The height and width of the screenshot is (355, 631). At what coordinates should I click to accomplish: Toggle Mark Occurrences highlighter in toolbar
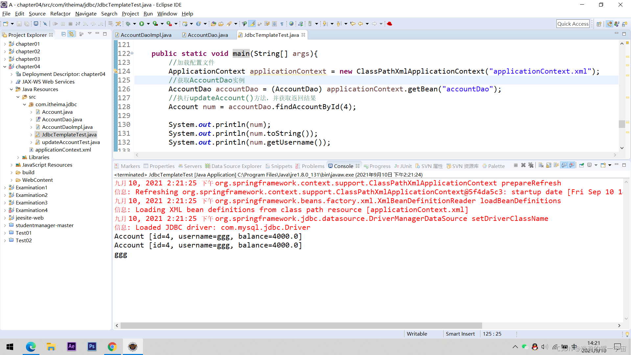pos(252,24)
